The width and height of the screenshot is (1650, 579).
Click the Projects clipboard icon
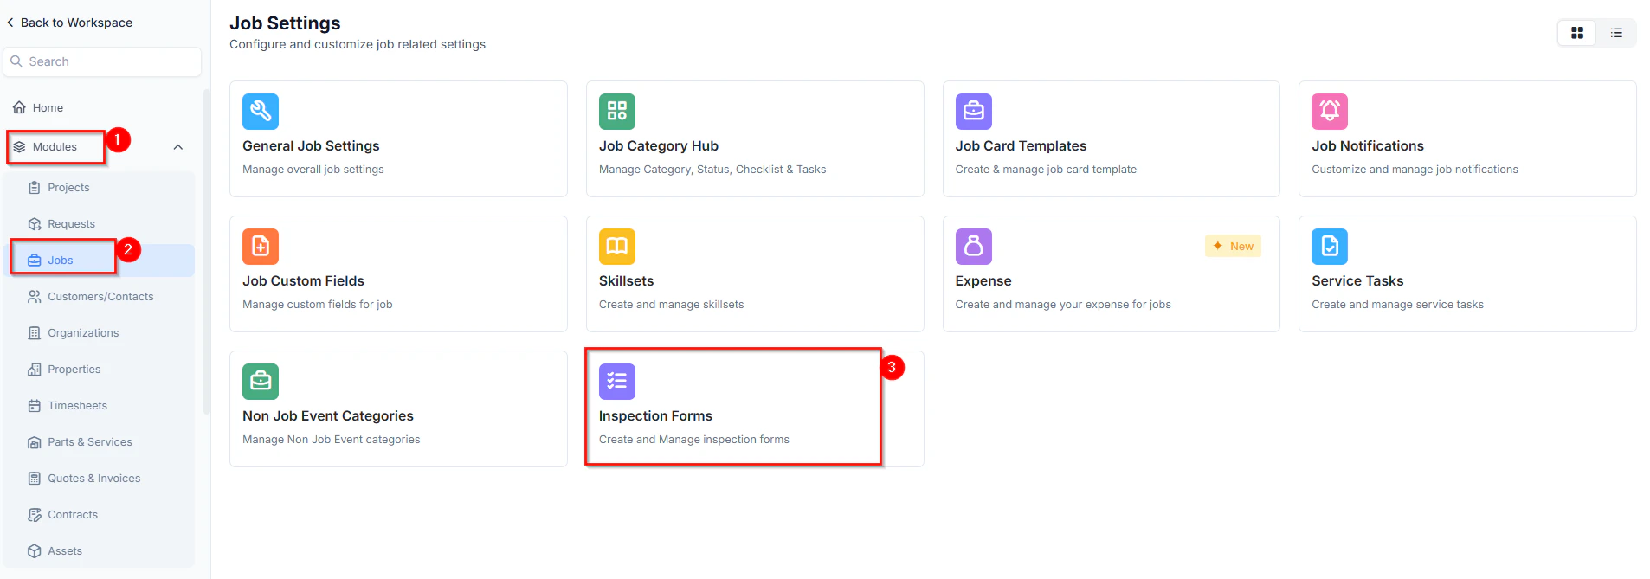click(35, 188)
